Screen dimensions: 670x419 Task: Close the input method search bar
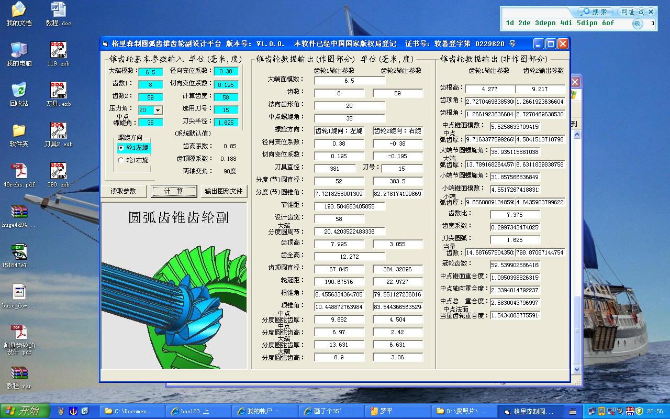(651, 12)
